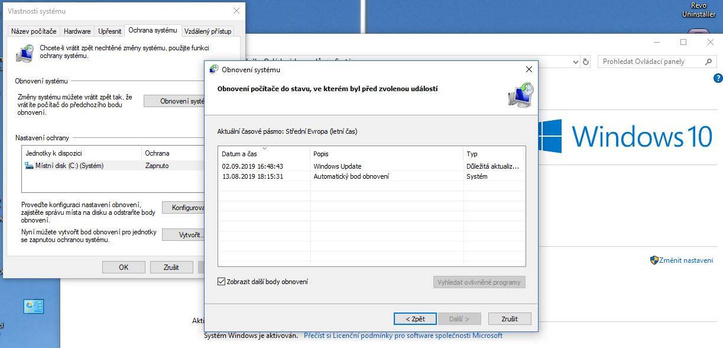Screen dimensions: 723x348
Task: Open the Vzdálený přístup tab
Action: coord(208,31)
